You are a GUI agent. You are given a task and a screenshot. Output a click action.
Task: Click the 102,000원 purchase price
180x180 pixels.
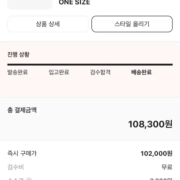click(x=157, y=154)
